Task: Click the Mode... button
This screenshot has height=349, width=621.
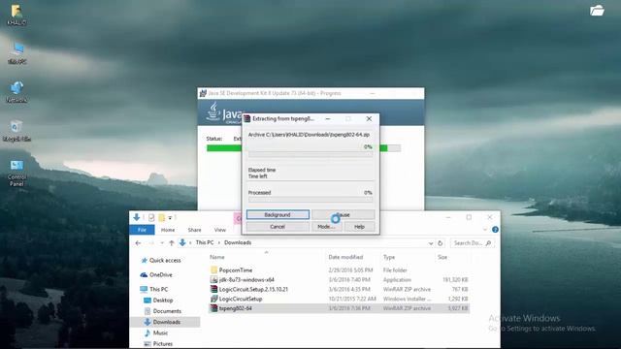Action: click(x=326, y=227)
